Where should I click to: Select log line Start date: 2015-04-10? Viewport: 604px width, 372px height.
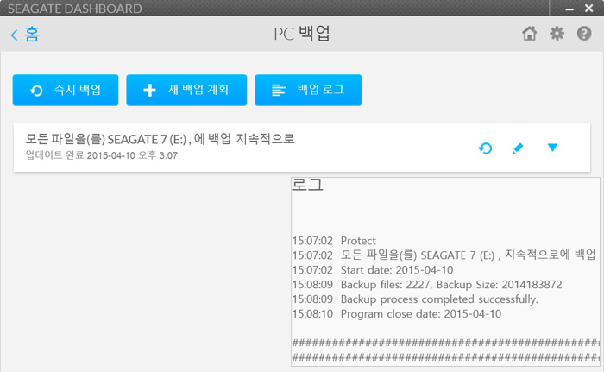point(373,270)
